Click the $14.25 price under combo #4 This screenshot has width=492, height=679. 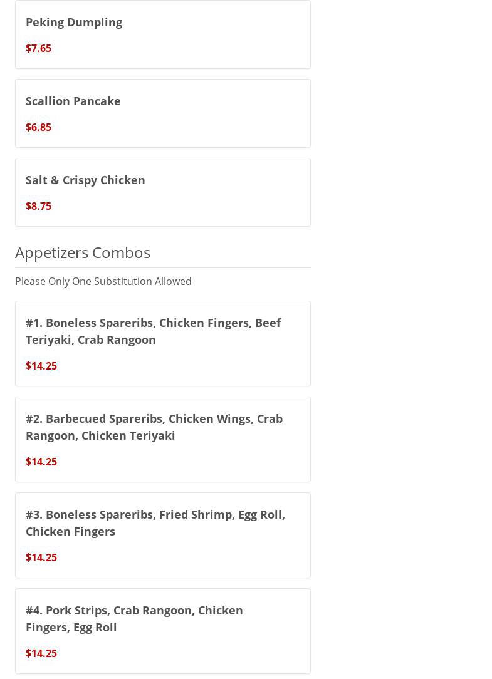pos(41,653)
